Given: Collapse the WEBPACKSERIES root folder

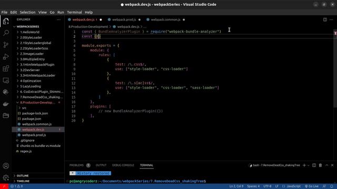Looking at the screenshot, I should pyautogui.click(x=27, y=27).
